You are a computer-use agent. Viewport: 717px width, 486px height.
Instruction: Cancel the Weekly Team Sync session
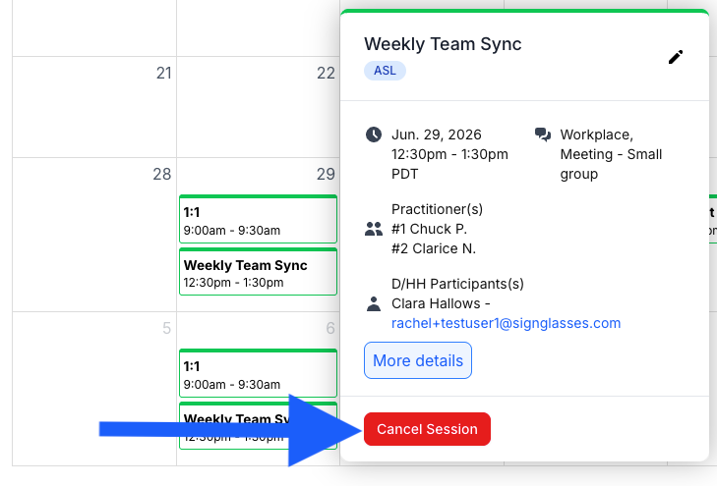[x=427, y=429]
